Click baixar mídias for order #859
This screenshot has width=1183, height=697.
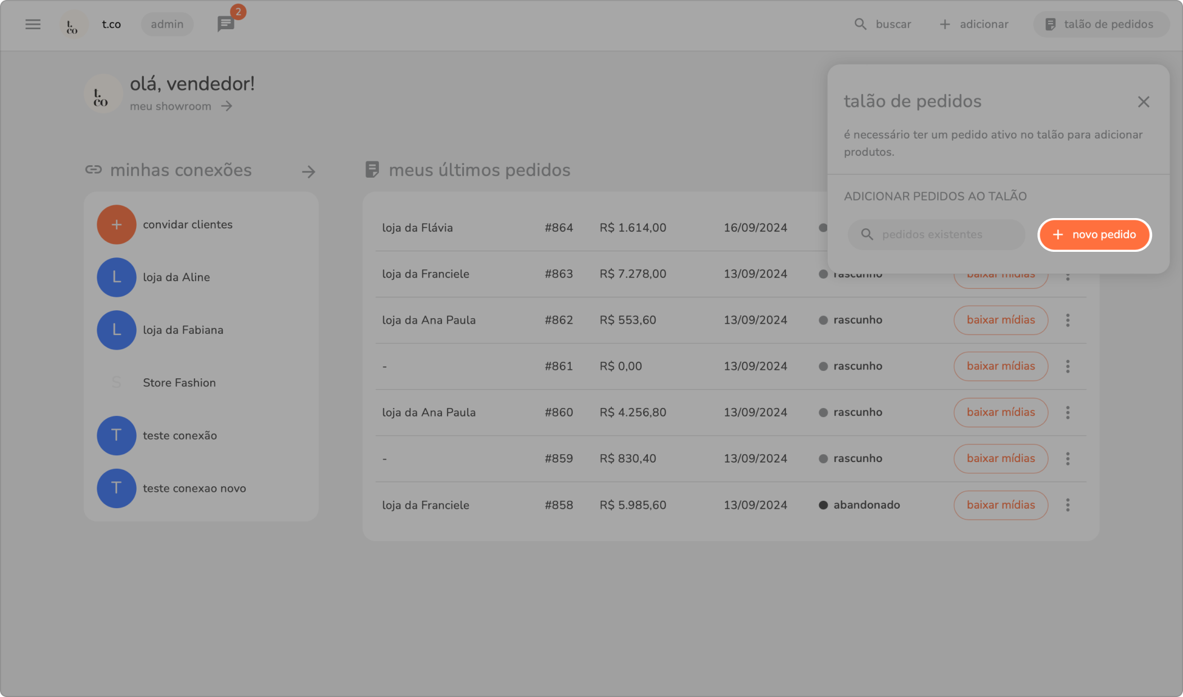tap(1000, 458)
